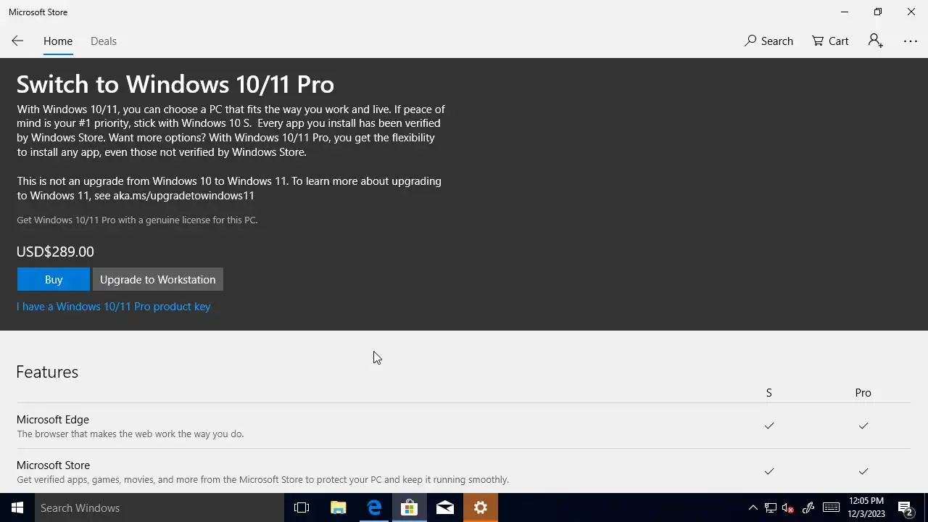This screenshot has width=928, height=522.
Task: Click the Microsoft Edge Pro column checkmark
Action: click(x=863, y=426)
